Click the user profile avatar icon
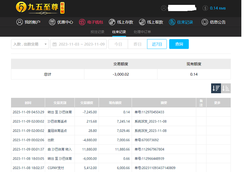The image size is (244, 172). (164, 8)
